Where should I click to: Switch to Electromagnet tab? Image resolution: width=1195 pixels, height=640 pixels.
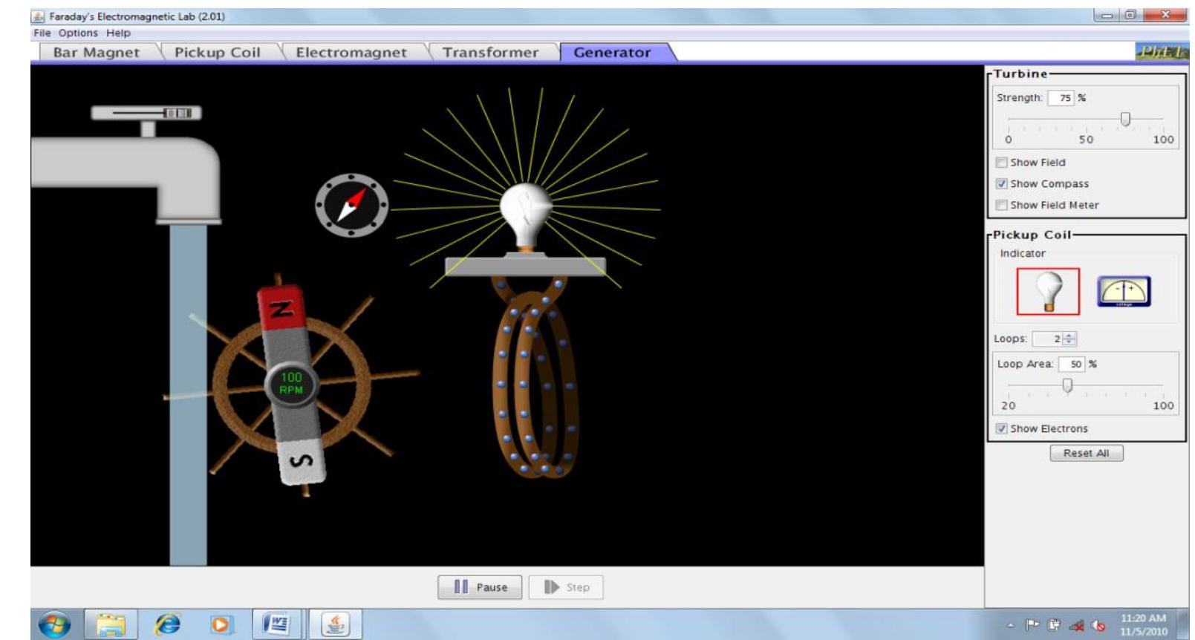[x=351, y=52]
